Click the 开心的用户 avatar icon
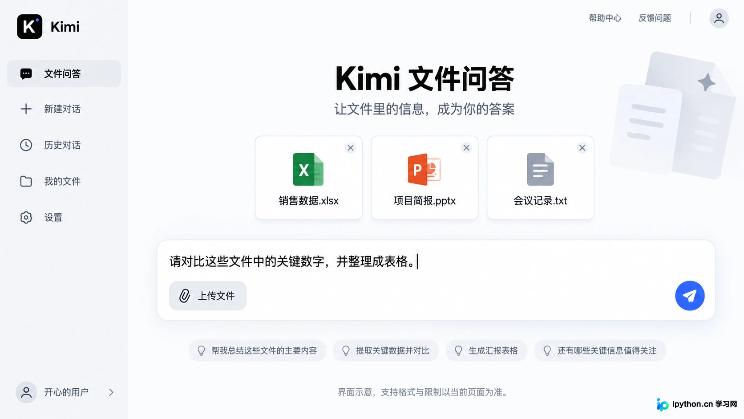This screenshot has height=419, width=744. pyautogui.click(x=26, y=392)
